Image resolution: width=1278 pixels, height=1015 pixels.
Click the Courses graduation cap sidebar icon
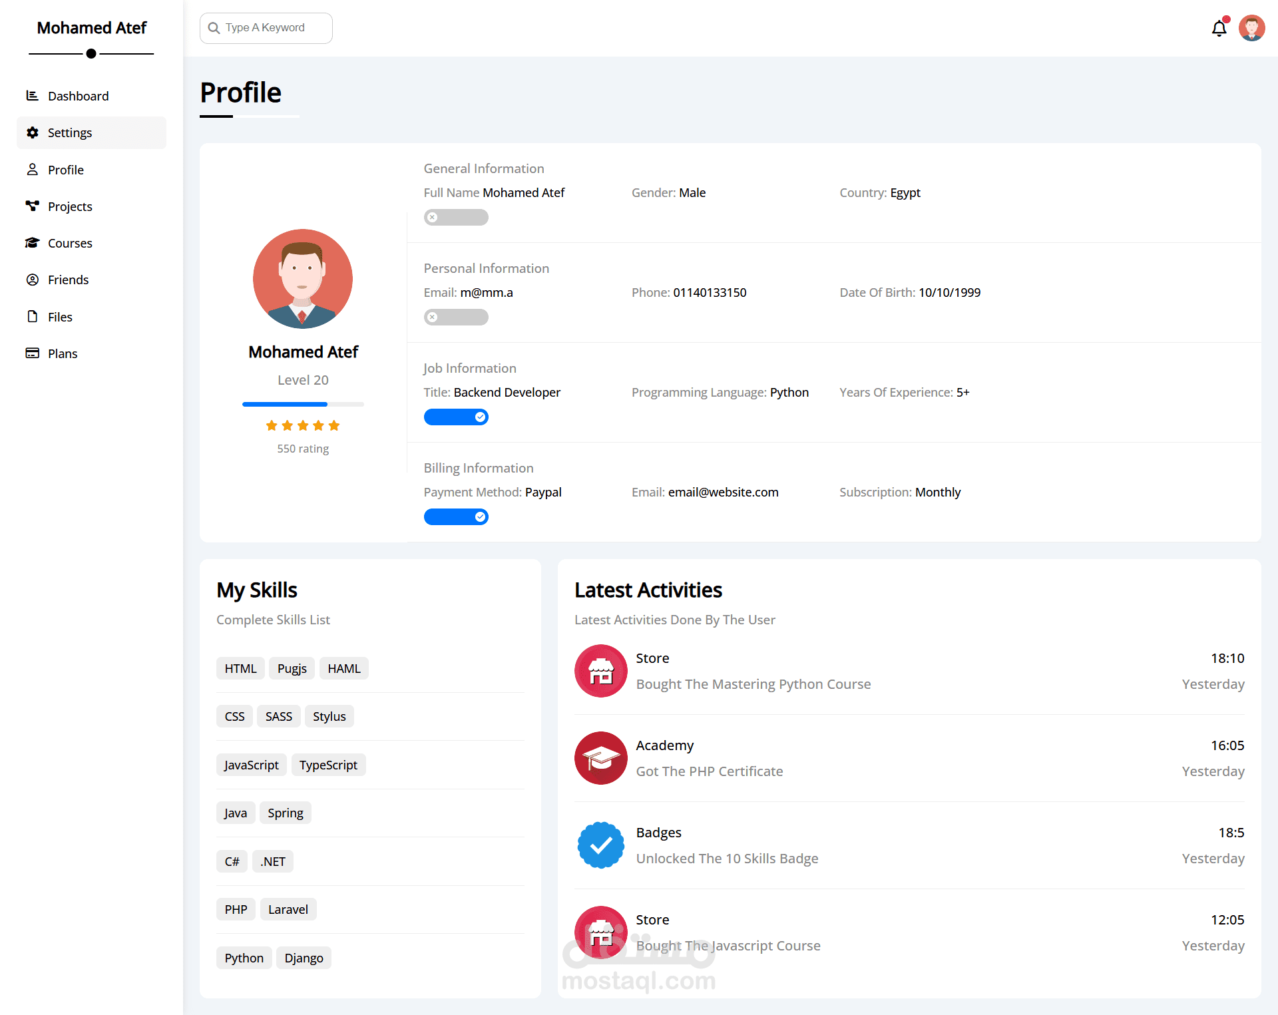[x=32, y=243]
